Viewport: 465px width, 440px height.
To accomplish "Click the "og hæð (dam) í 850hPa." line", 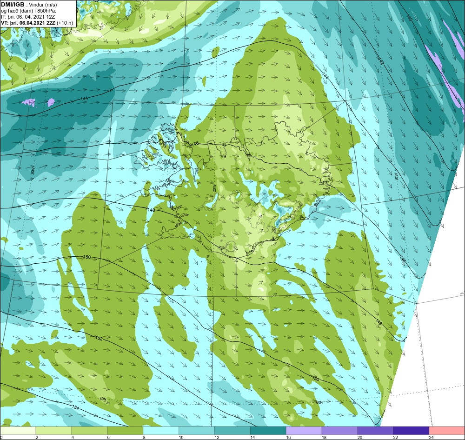I will 28,11.
